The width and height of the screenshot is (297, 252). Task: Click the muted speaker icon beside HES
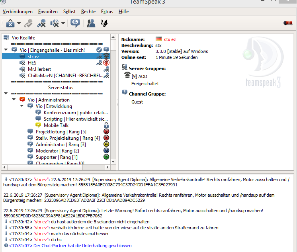click(22, 63)
